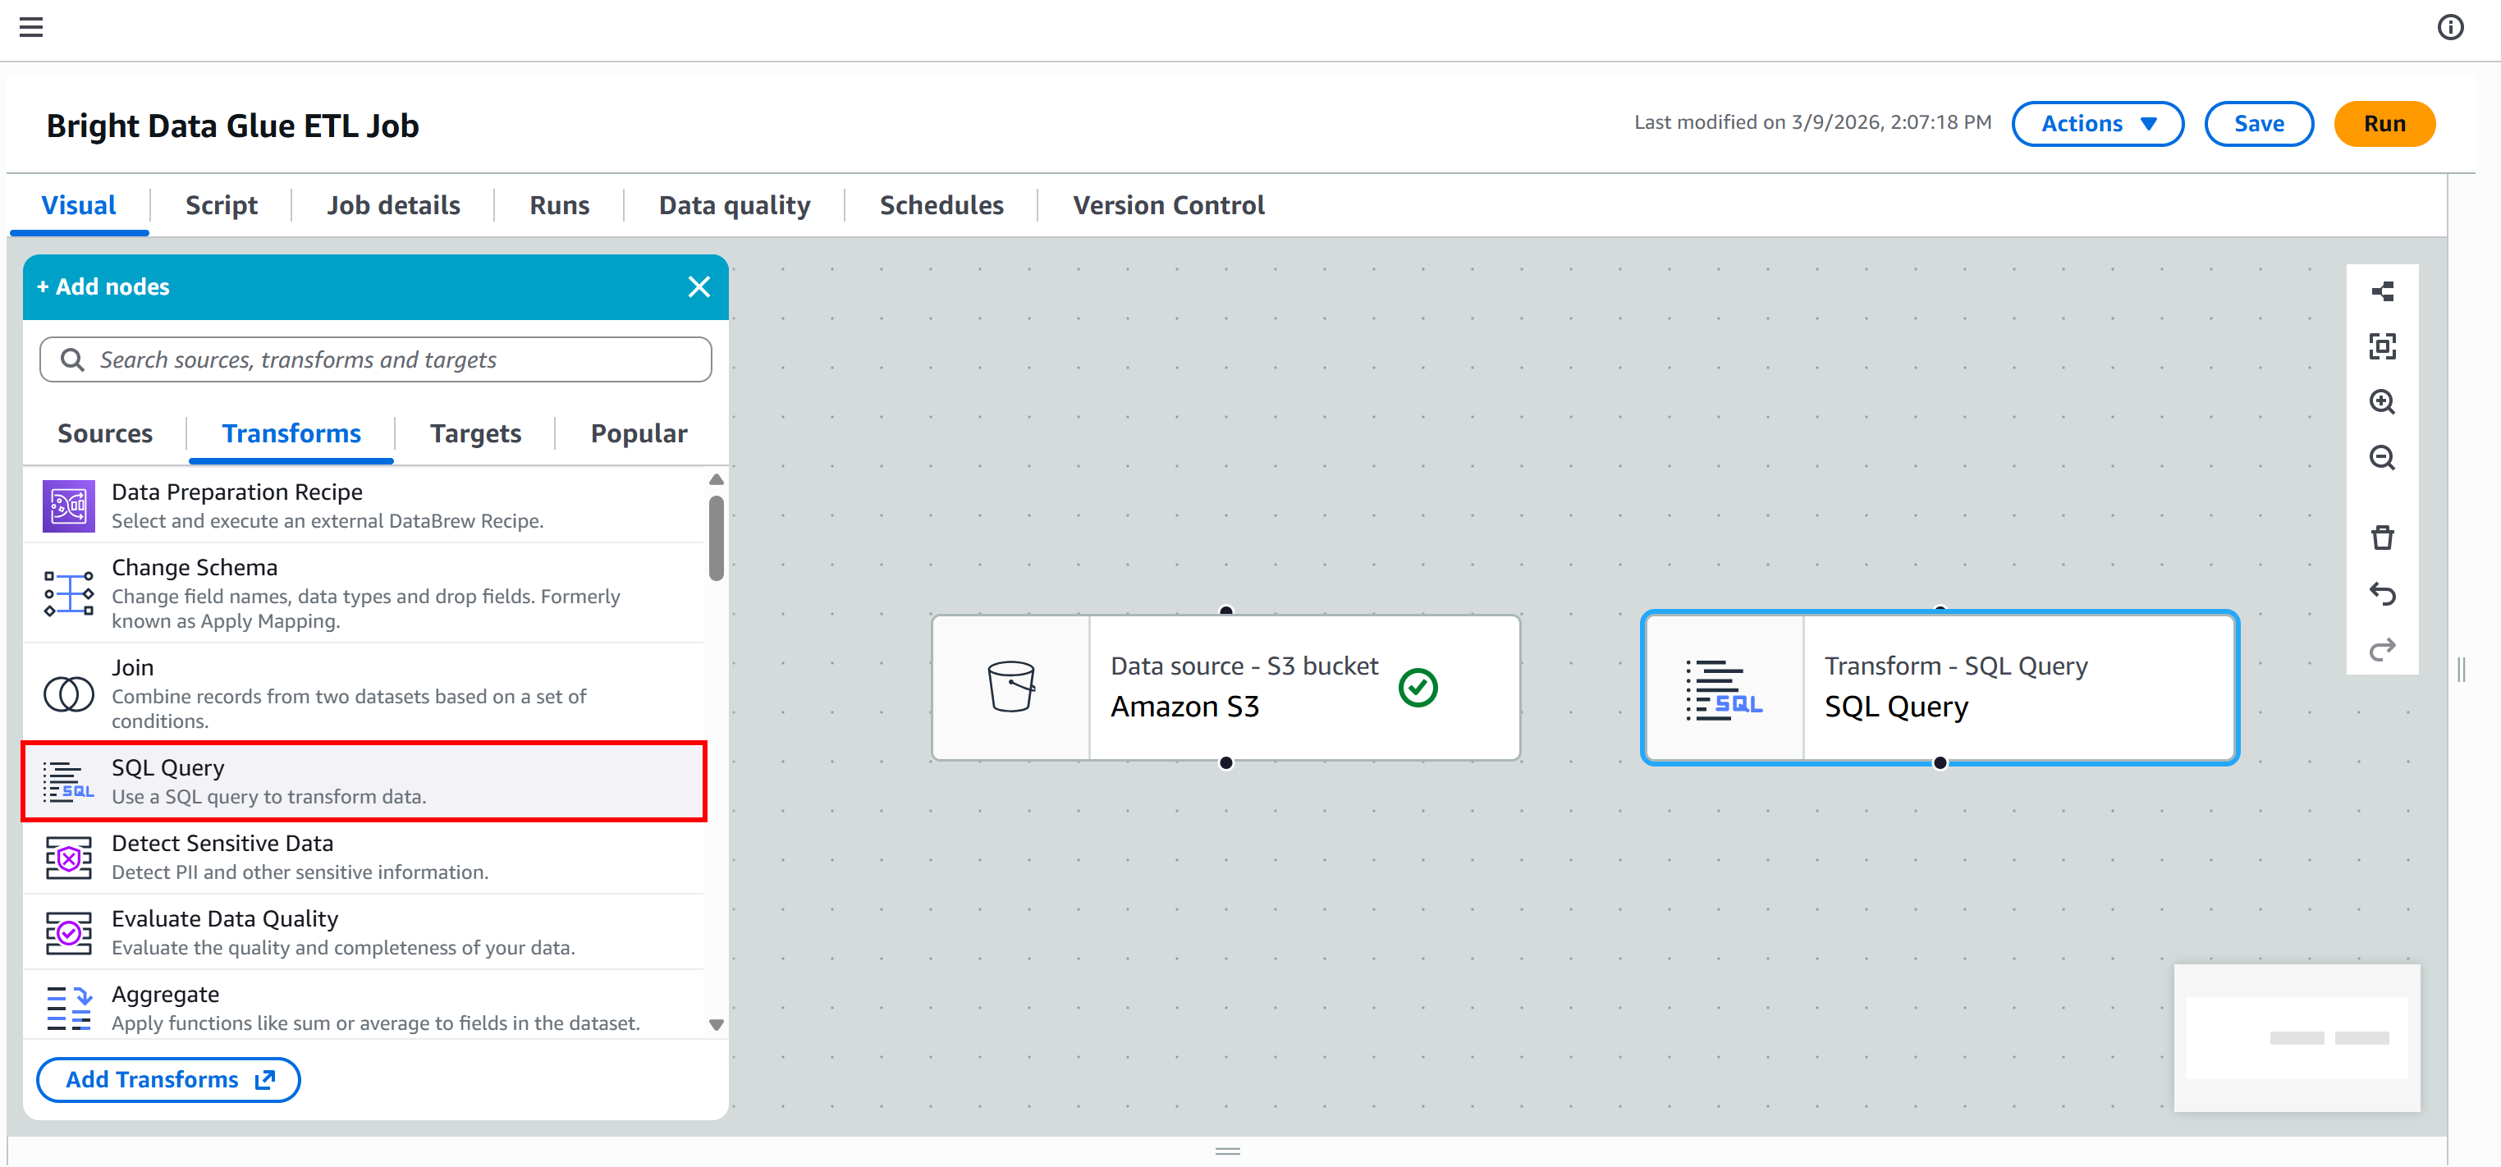Zoom out of the canvas
The image size is (2501, 1167).
pyautogui.click(x=2382, y=457)
